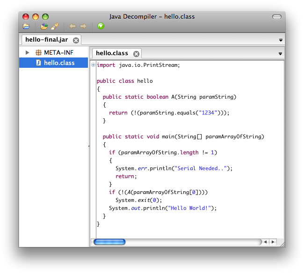This screenshot has width=304, height=273.
Task: Click the err field in System.err
Action: pos(142,168)
